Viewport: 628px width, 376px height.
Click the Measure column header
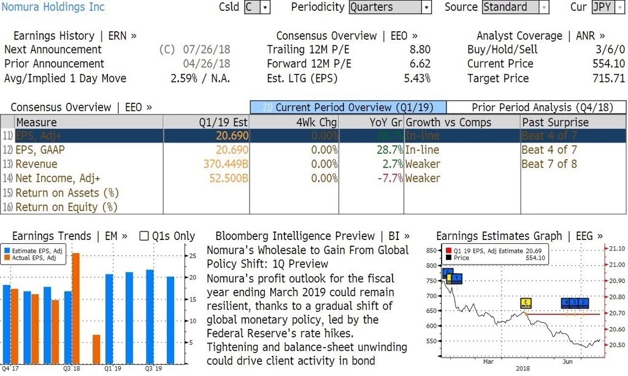[x=88, y=122]
